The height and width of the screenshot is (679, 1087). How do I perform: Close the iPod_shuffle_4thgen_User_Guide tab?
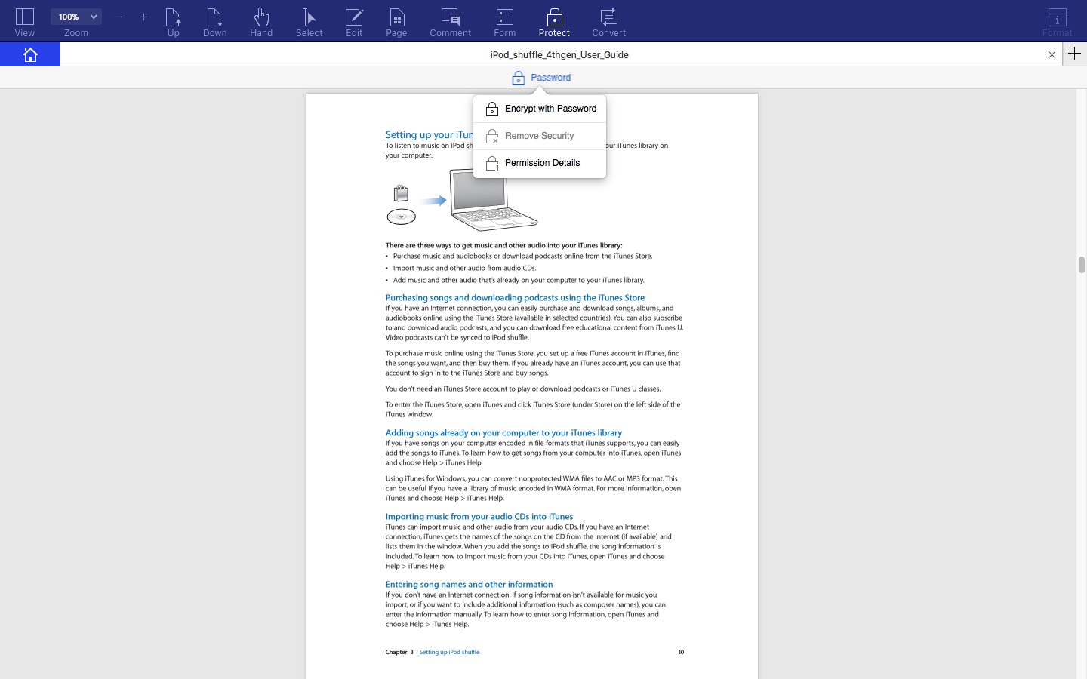[x=1052, y=54]
